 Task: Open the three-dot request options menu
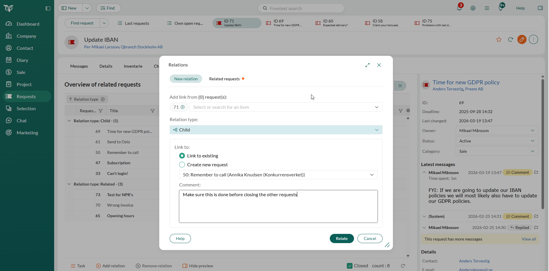pos(533,40)
